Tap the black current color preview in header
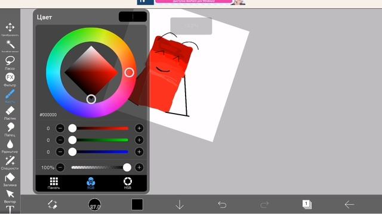This screenshot has height=214, width=382. click(133, 17)
